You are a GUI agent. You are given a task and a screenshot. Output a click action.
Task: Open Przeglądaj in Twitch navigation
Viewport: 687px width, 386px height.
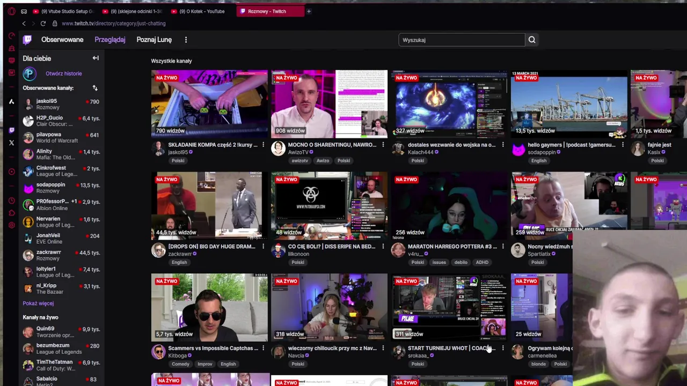pos(110,40)
